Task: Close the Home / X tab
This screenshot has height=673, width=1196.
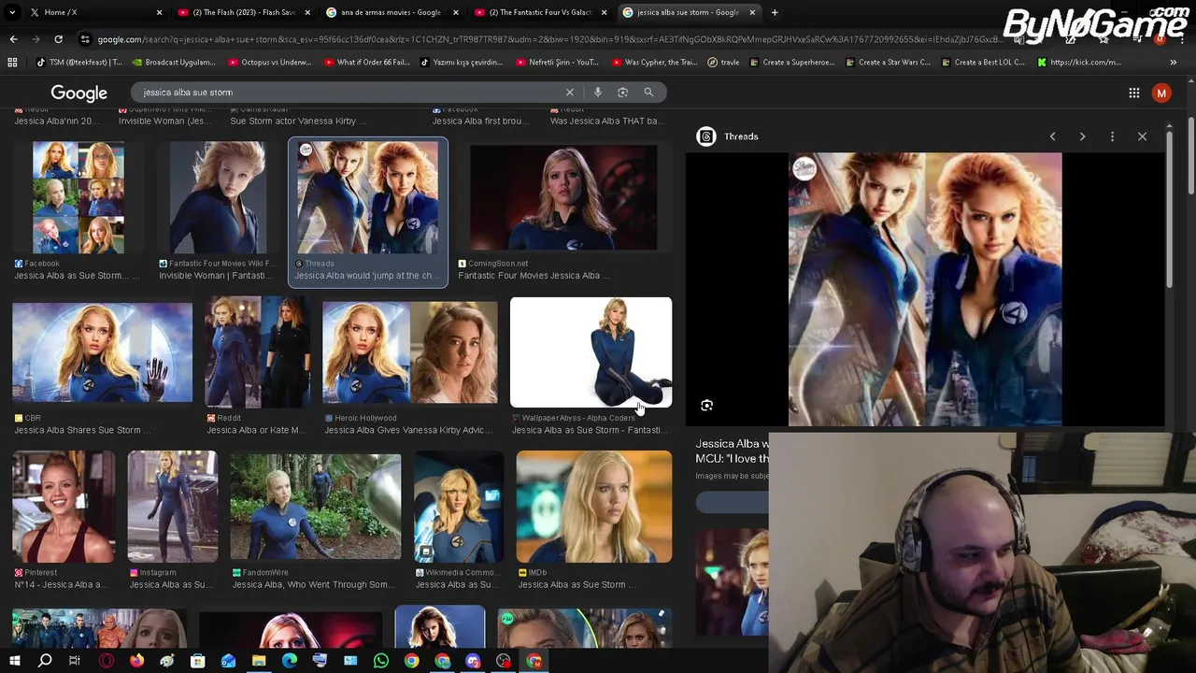Action: pyautogui.click(x=159, y=12)
